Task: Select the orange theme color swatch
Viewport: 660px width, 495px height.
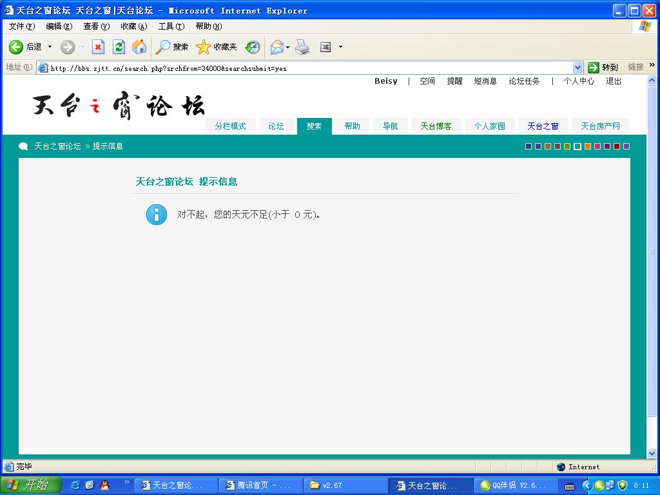Action: [588, 146]
